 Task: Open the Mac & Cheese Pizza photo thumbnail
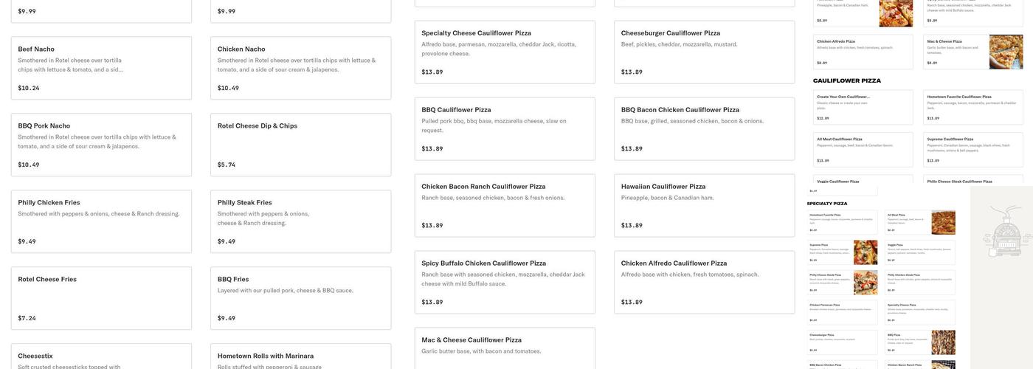pyautogui.click(x=1006, y=52)
